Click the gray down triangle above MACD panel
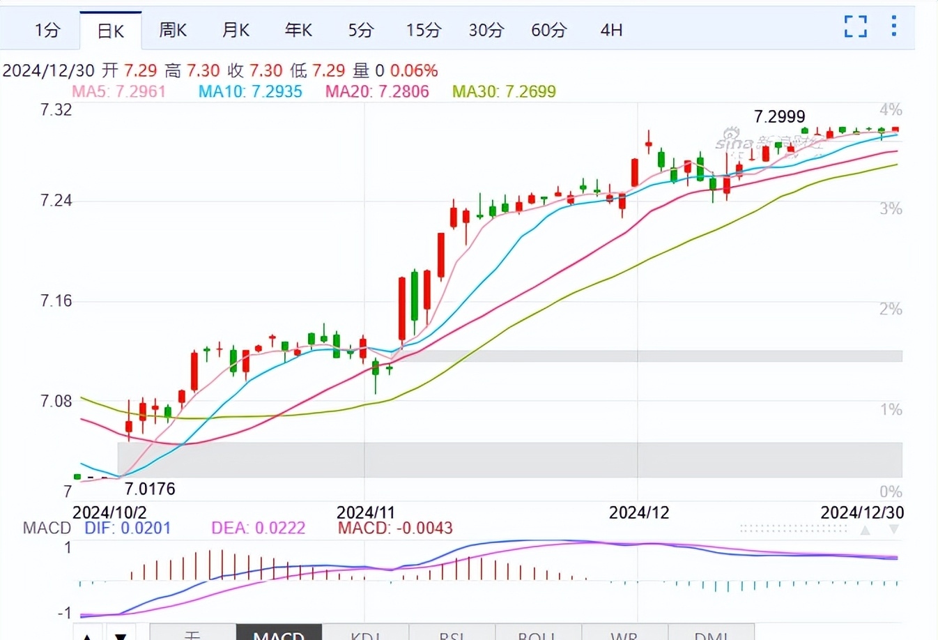Image resolution: width=938 pixels, height=640 pixels. pyautogui.click(x=893, y=531)
